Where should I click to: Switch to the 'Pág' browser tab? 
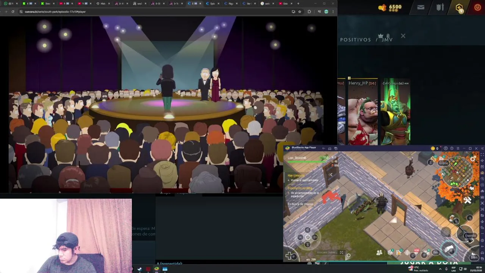coord(230,3)
